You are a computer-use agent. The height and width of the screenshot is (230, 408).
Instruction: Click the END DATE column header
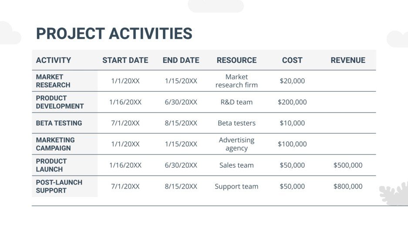pos(181,60)
